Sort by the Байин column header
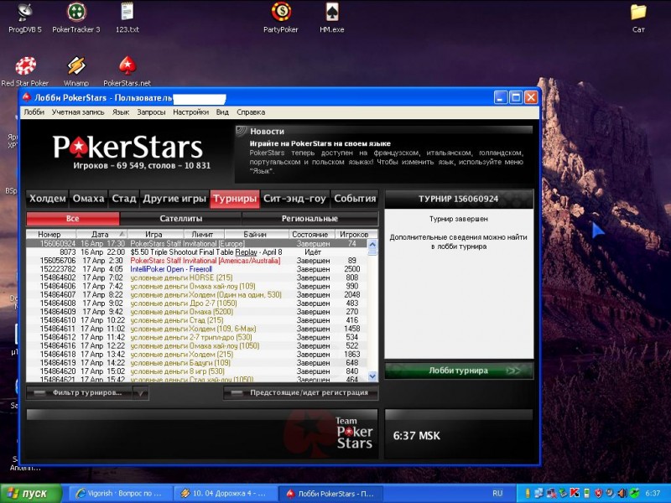Screen dimensions: 671x503 (x=256, y=235)
